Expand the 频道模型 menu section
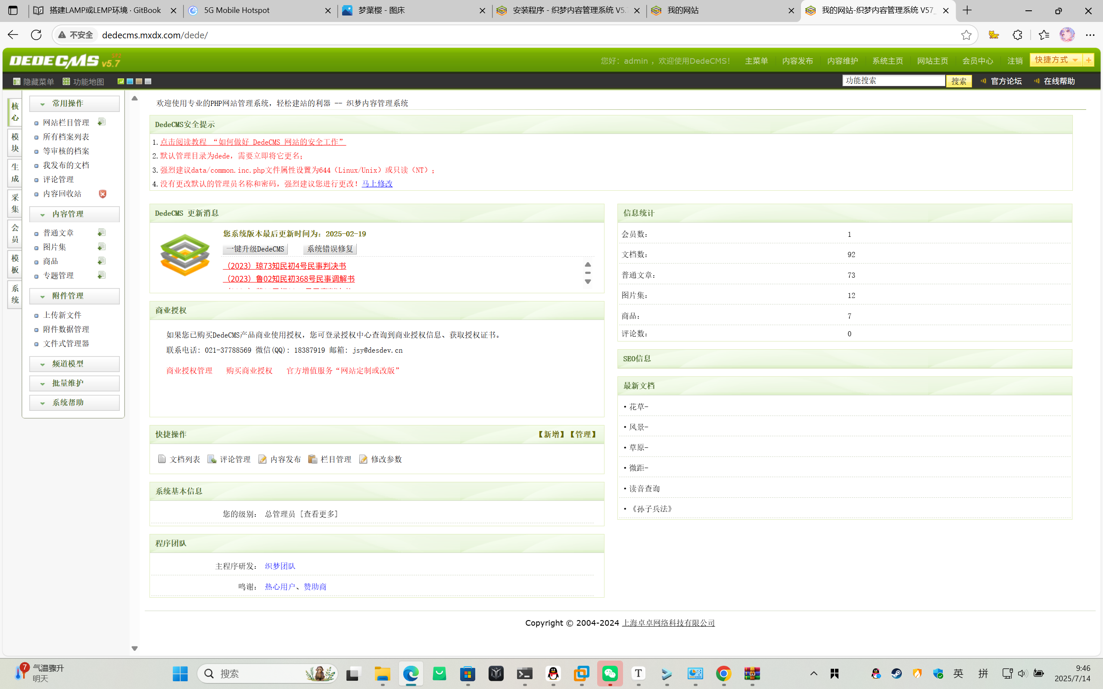The image size is (1103, 689). 74,363
